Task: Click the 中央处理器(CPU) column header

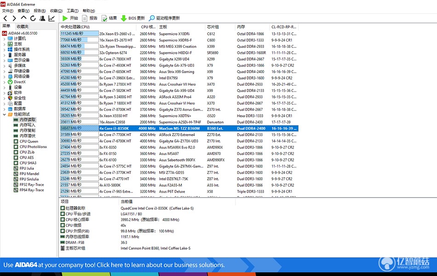Action: (98, 27)
